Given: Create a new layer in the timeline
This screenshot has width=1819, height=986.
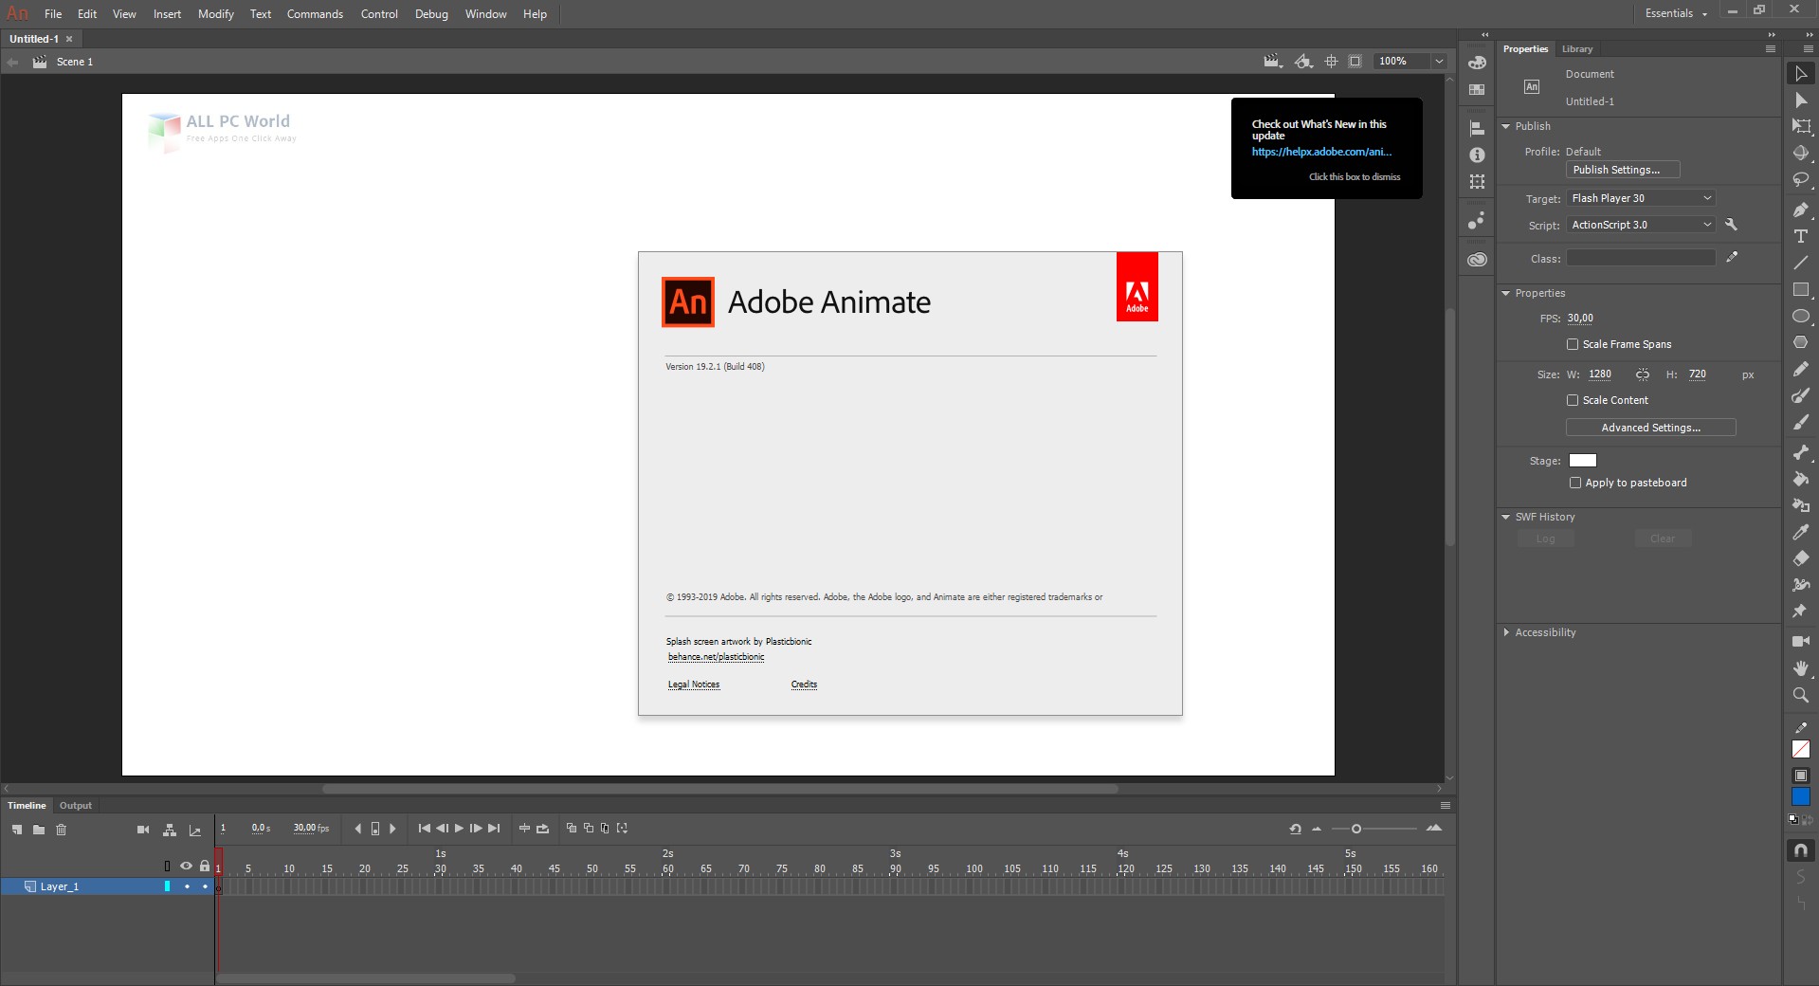Looking at the screenshot, I should pyautogui.click(x=15, y=831).
